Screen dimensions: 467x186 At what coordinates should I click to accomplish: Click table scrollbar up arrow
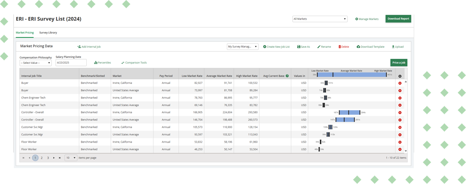click(406, 82)
